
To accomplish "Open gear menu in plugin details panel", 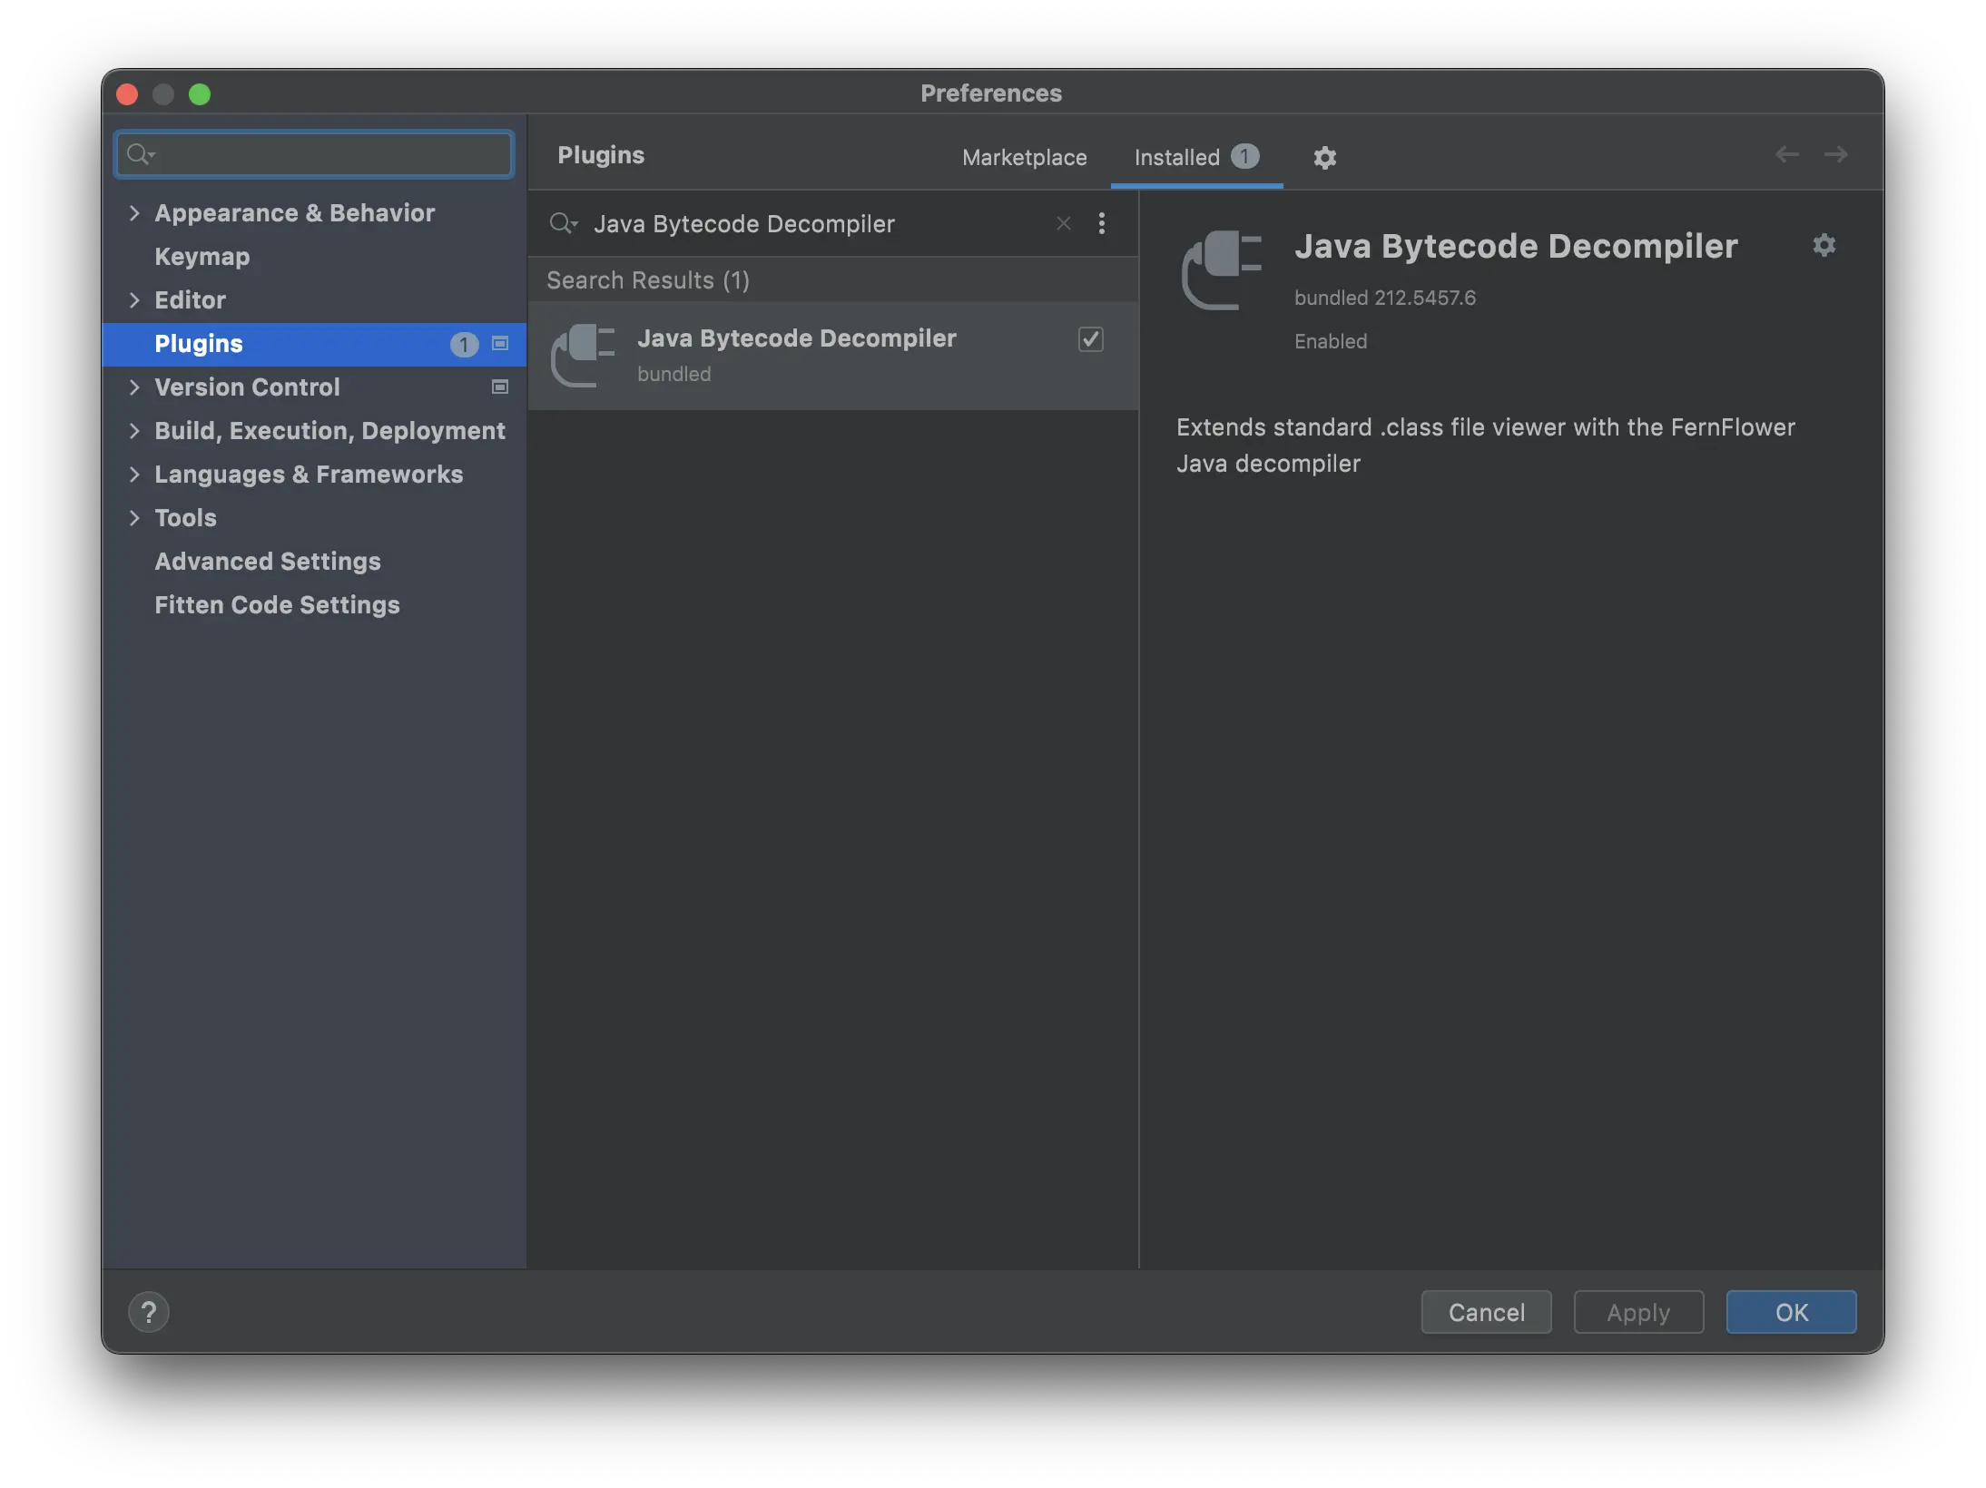I will (1824, 245).
